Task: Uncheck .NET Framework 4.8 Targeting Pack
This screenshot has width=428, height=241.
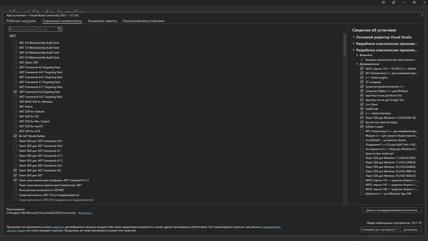Action: point(15,92)
